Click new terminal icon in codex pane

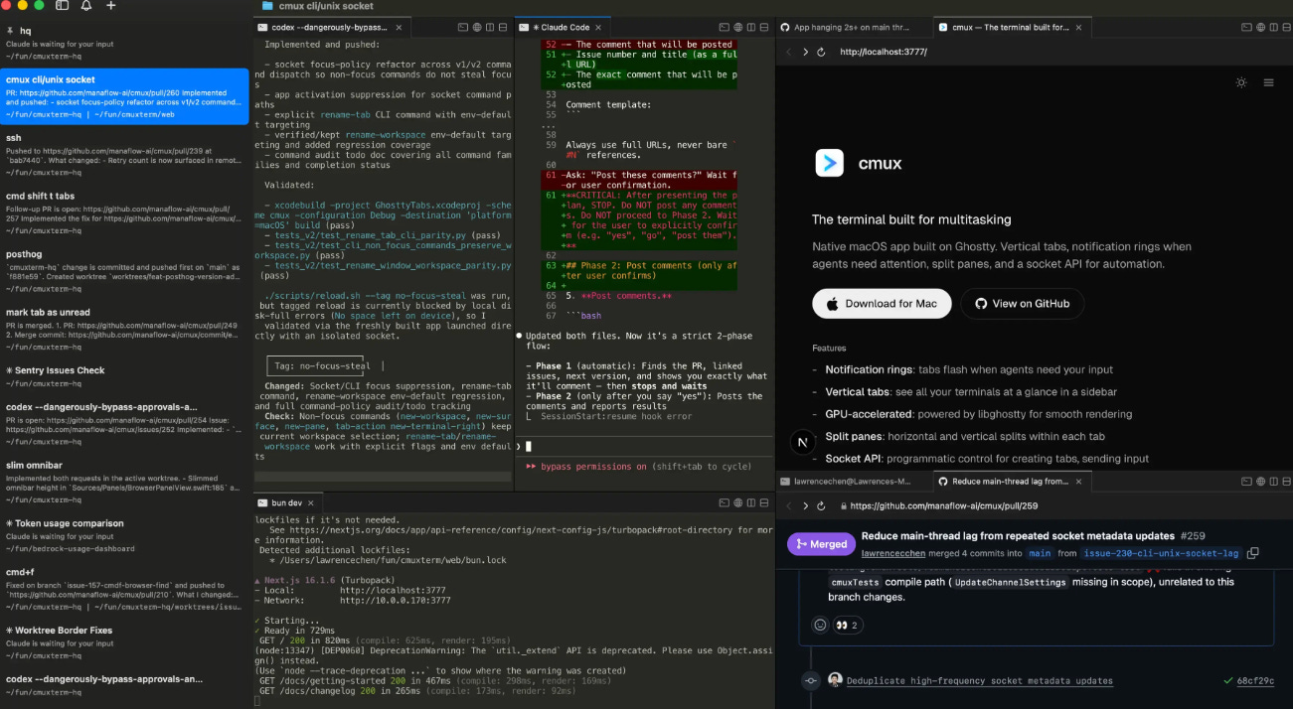(x=463, y=28)
